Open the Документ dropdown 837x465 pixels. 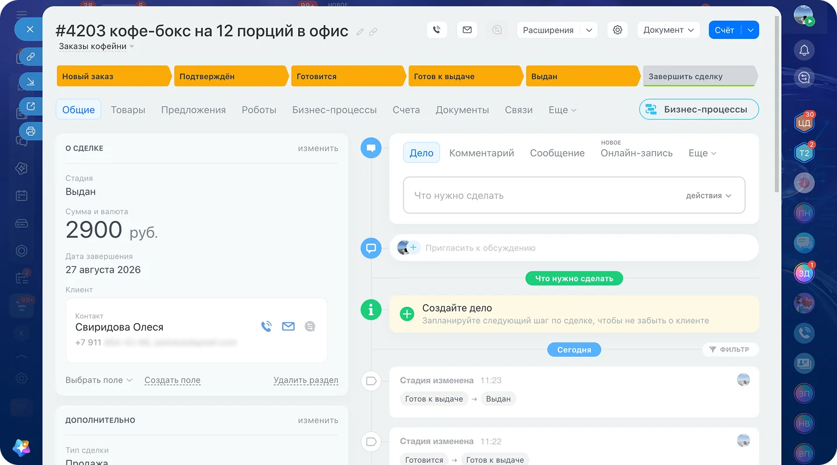tap(668, 30)
